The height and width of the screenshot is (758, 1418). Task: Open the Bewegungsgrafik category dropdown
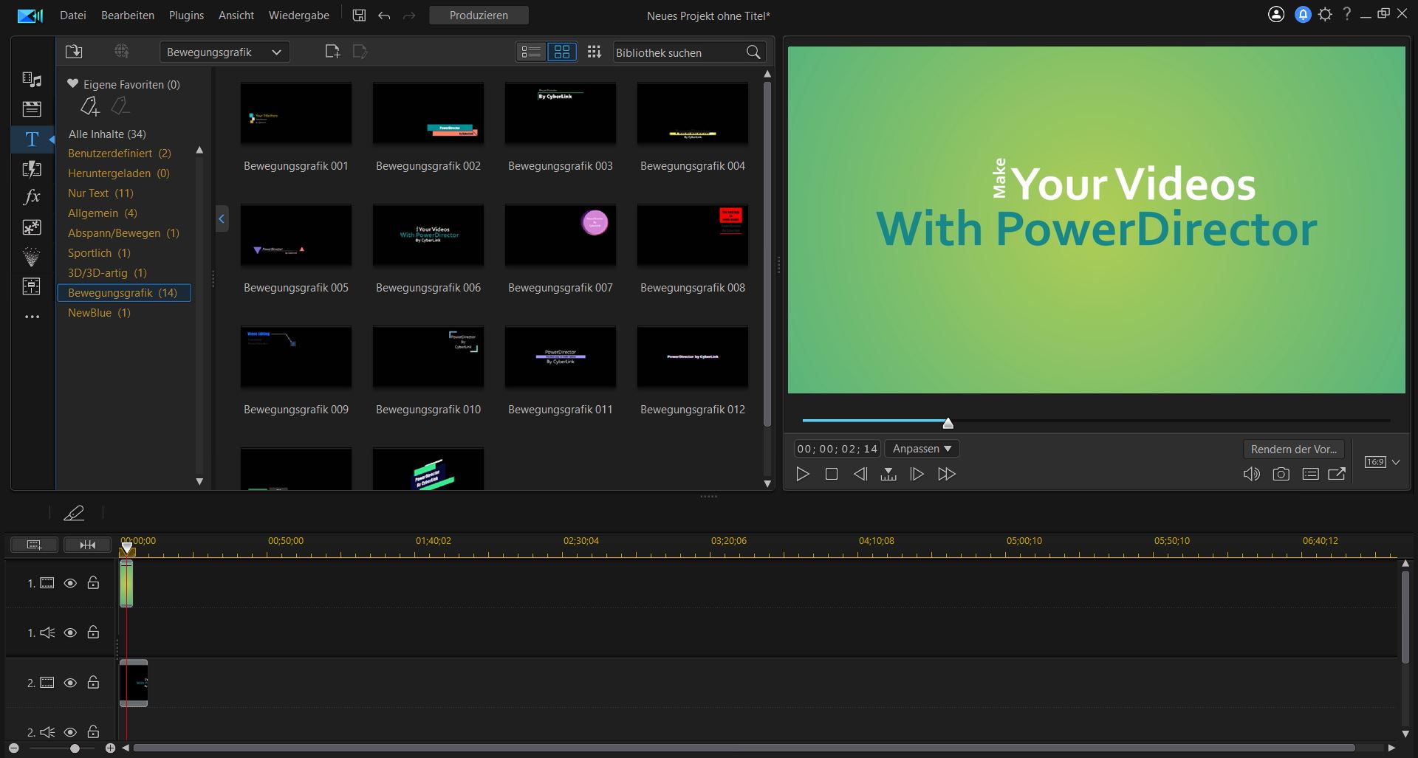pyautogui.click(x=225, y=52)
